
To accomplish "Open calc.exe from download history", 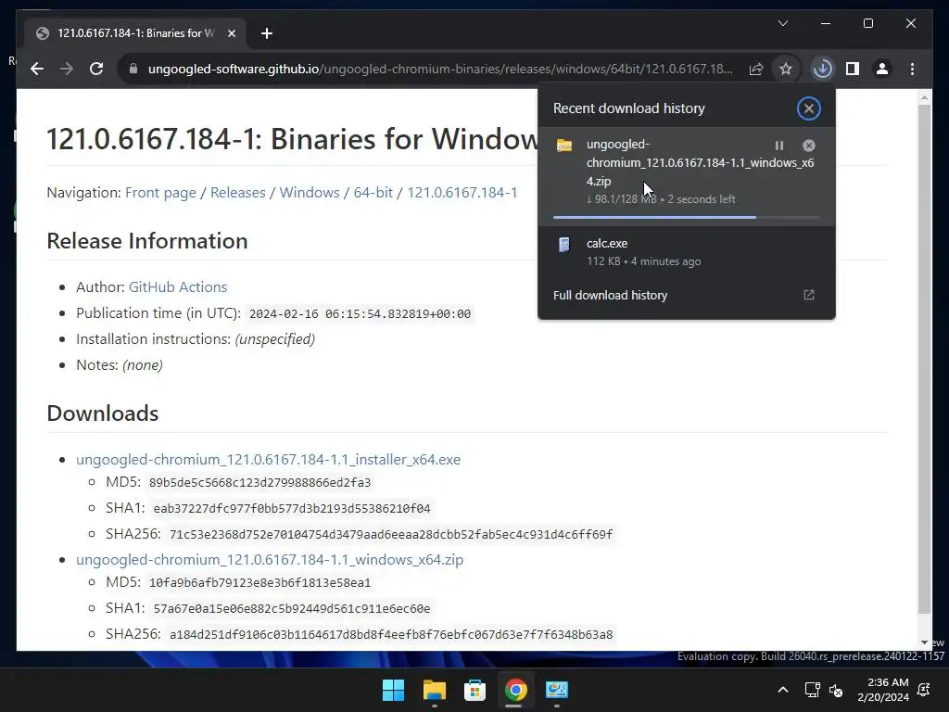I will (687, 252).
